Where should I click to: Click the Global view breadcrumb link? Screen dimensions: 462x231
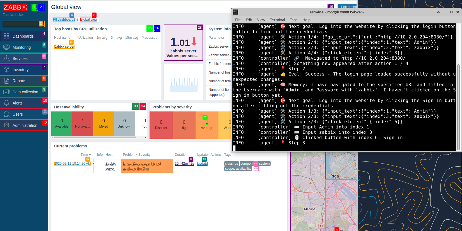[x=89, y=20]
